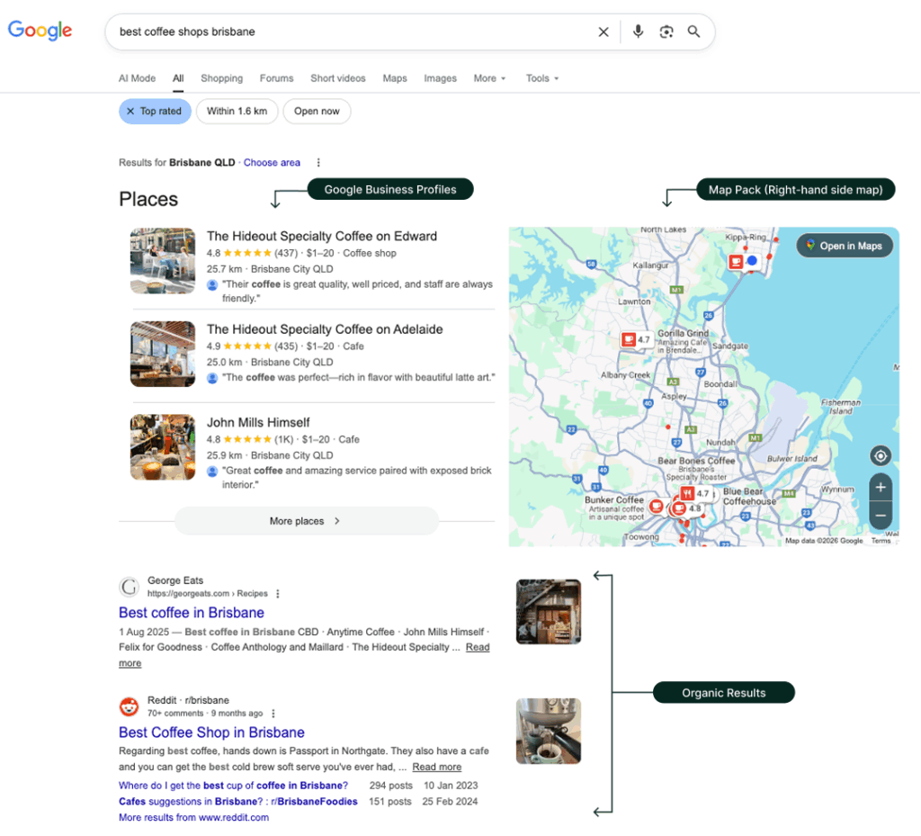This screenshot has width=921, height=836.
Task: Open options menu for George Eats result
Action: click(278, 594)
